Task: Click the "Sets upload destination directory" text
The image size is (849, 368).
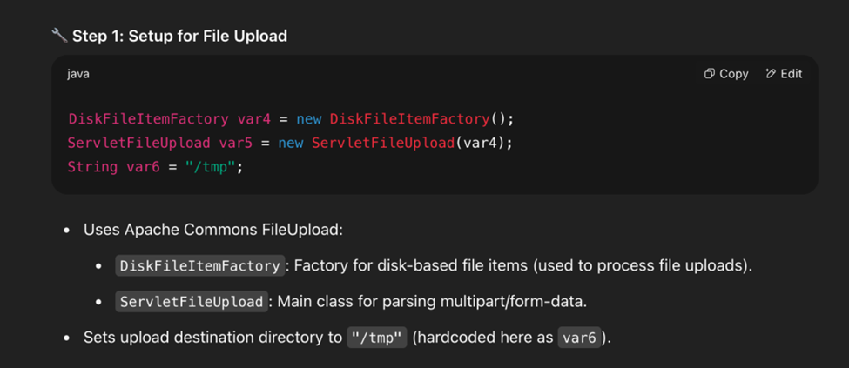Action: tap(212, 338)
